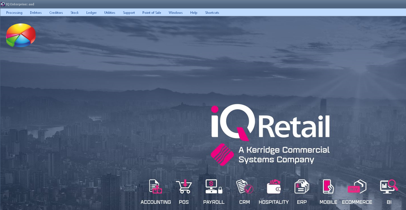Click the Mobile phone icon
This screenshot has width=406, height=210.
[x=328, y=187]
